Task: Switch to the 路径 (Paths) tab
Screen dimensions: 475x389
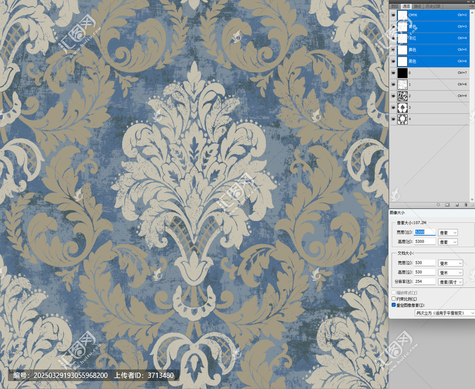Action: [417, 6]
